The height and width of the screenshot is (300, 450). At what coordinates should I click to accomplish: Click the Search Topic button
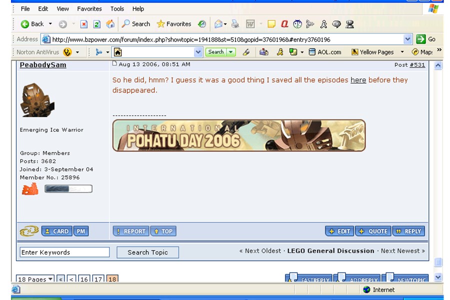tap(148, 252)
